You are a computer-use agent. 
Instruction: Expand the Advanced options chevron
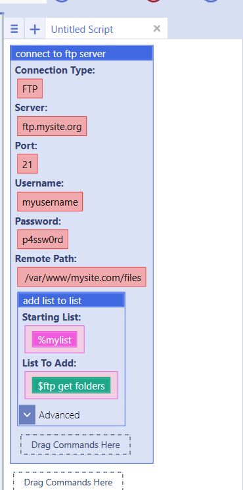click(x=27, y=414)
